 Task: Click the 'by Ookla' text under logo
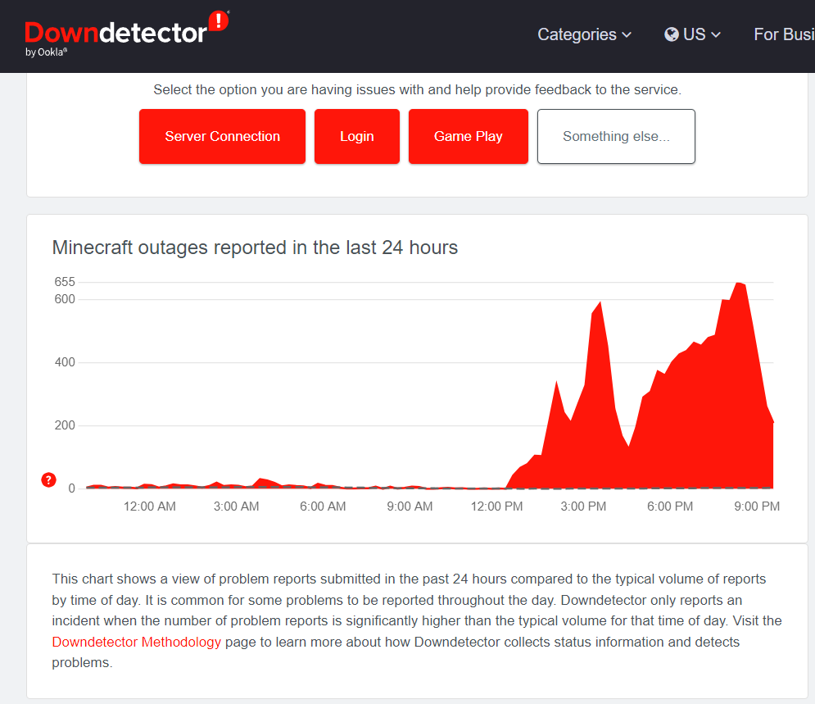point(46,52)
